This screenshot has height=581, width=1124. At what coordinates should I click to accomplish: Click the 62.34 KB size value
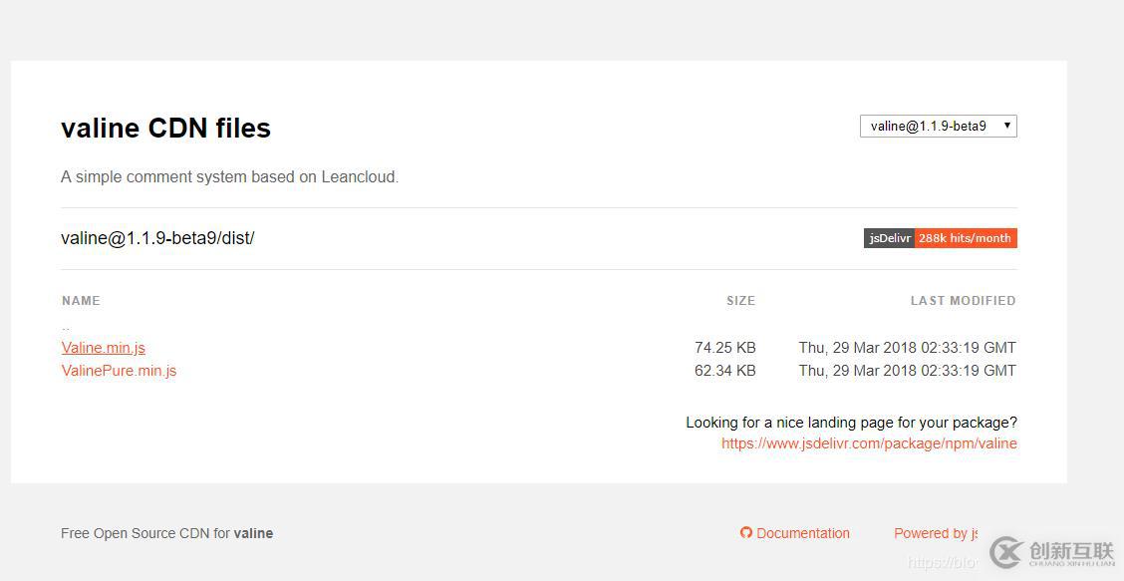(x=724, y=371)
